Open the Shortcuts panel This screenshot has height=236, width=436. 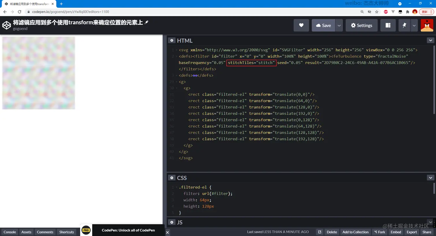pos(67,232)
